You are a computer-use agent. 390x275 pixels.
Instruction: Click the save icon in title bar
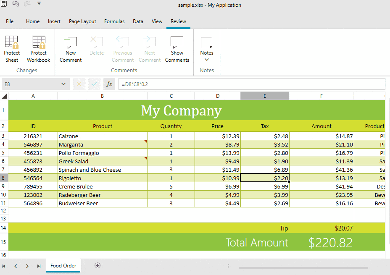[x=4, y=4]
